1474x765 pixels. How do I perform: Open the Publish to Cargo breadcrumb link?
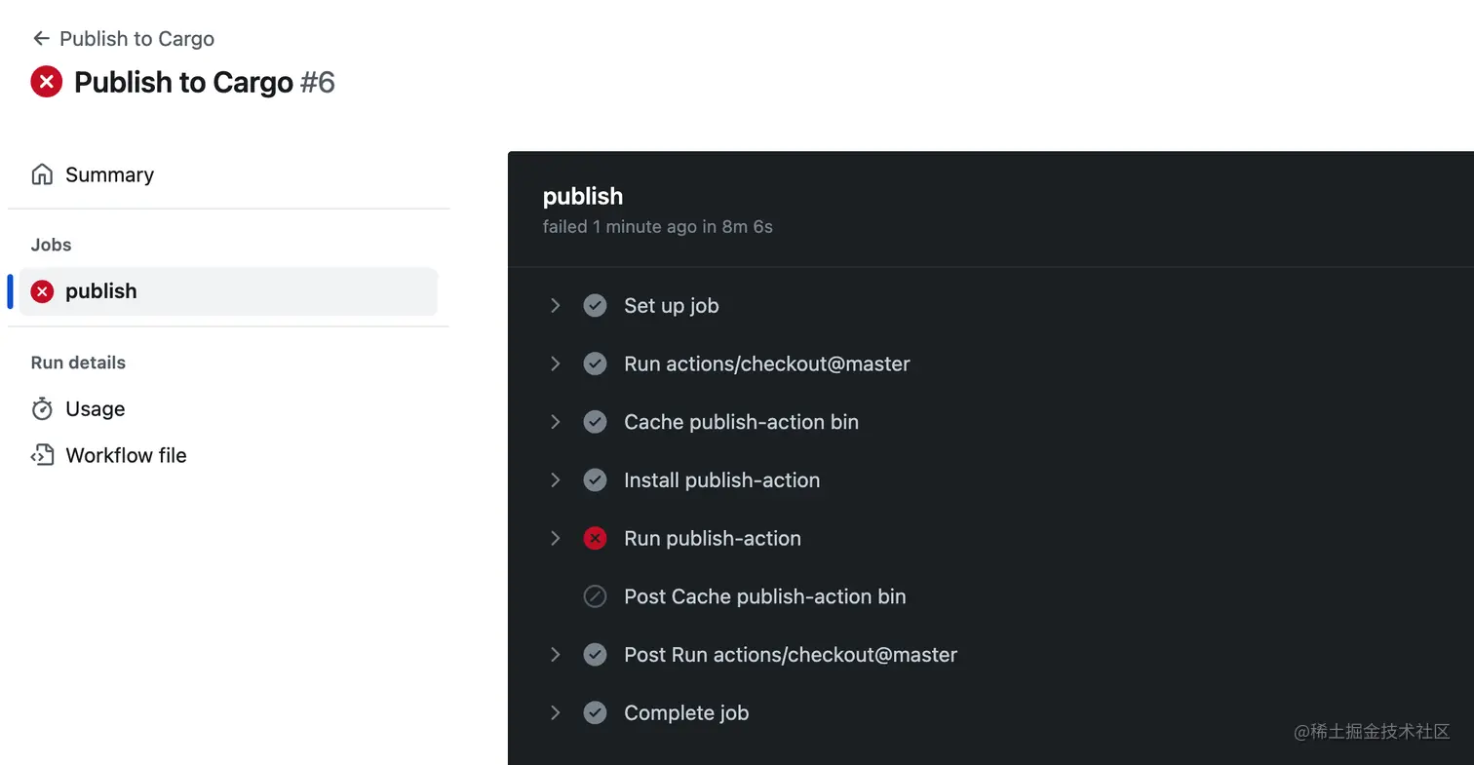[x=136, y=39]
